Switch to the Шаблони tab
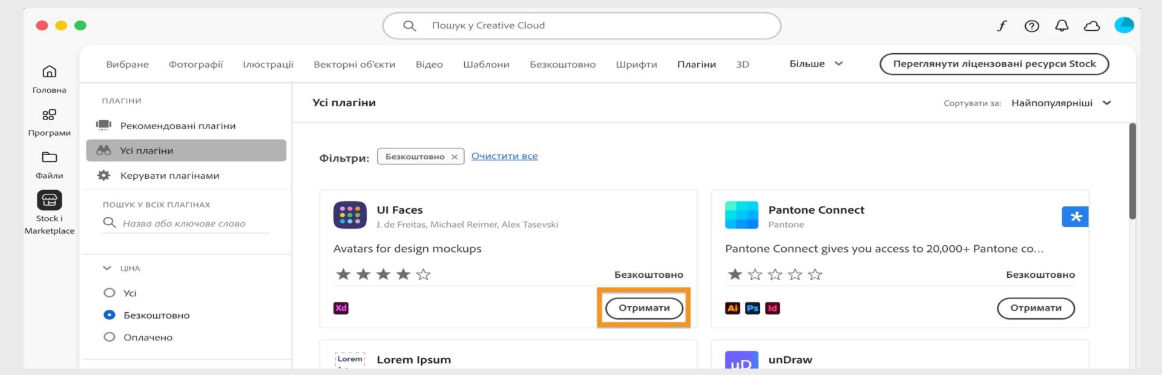The width and height of the screenshot is (1162, 375). click(x=486, y=65)
